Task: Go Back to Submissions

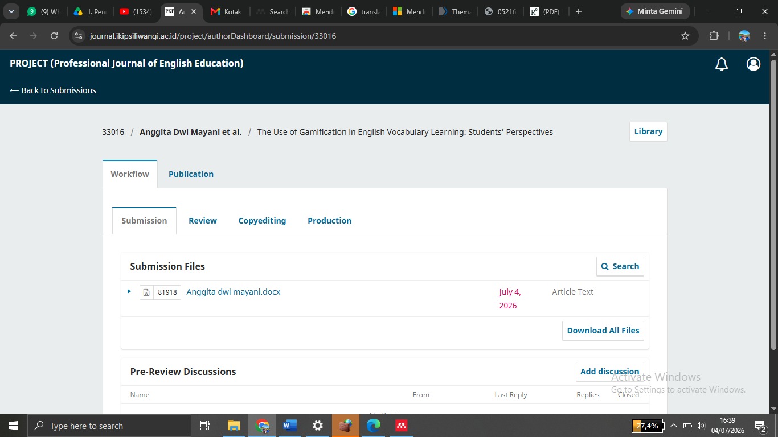Action: 53,90
